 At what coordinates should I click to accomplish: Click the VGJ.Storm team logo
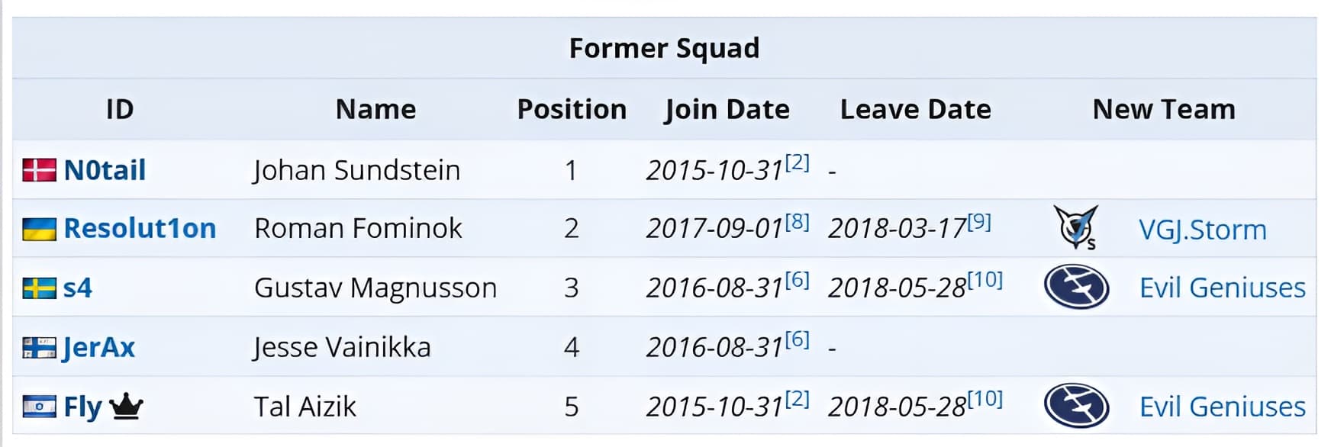(1075, 227)
